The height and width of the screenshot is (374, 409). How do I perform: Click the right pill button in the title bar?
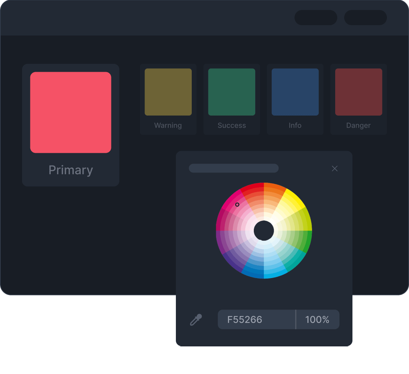pyautogui.click(x=365, y=18)
